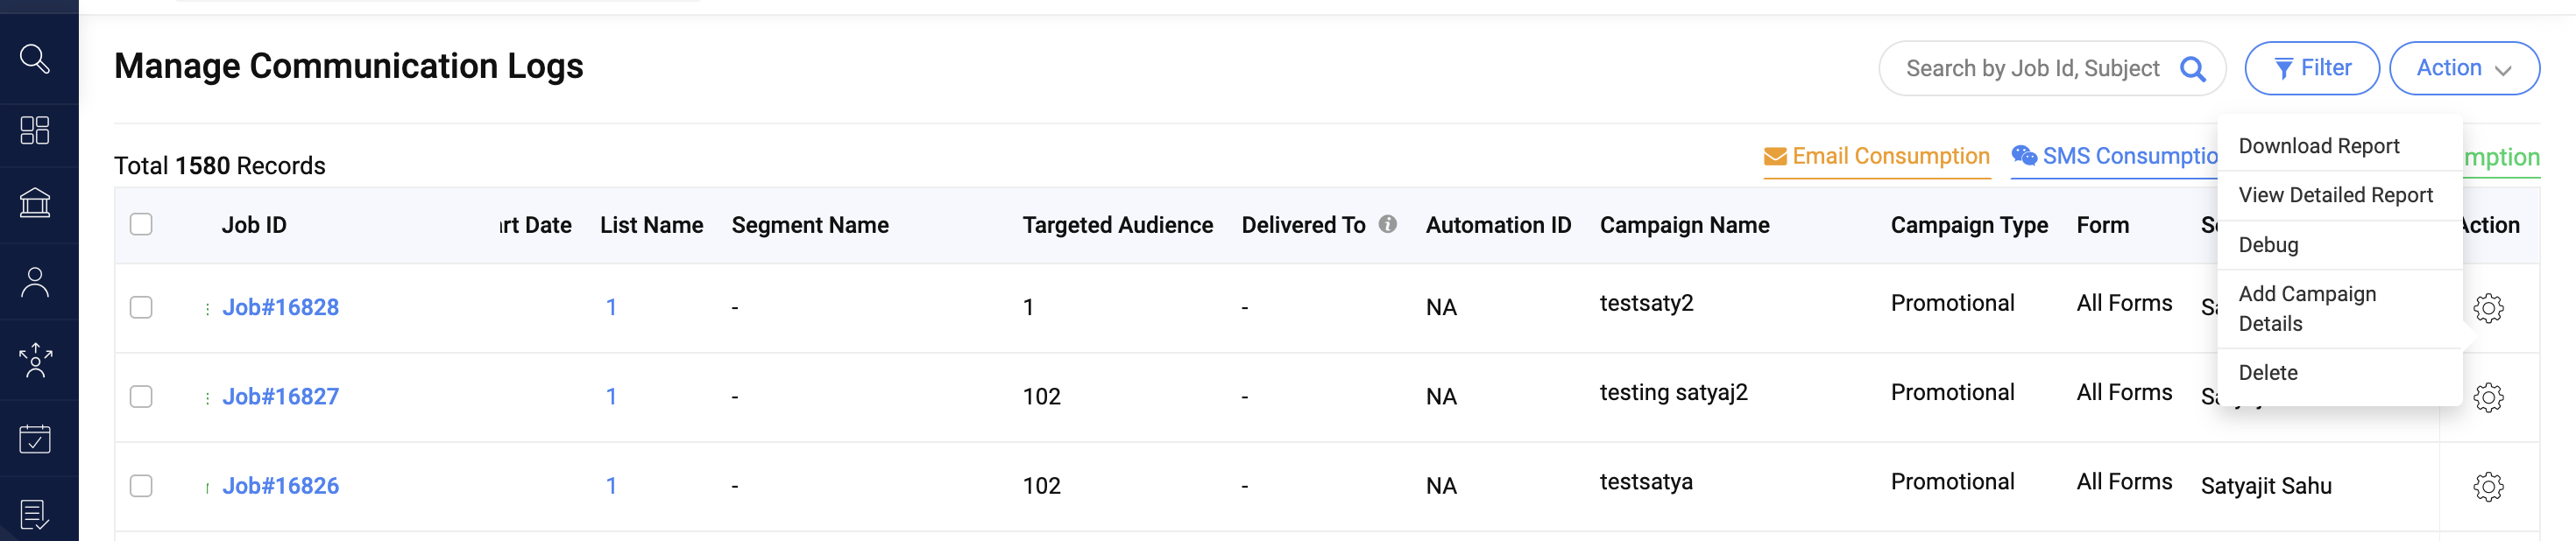Open the user profile icon in sidebar

pos(35,282)
